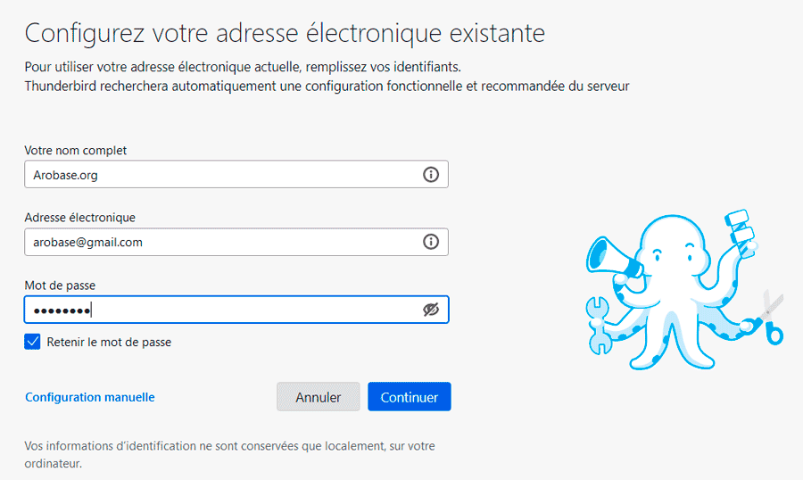
Task: Click the 'Adresse électronique' field label
Action: (x=80, y=217)
